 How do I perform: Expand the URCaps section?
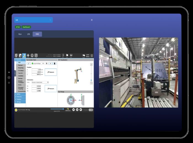click(x=20, y=102)
